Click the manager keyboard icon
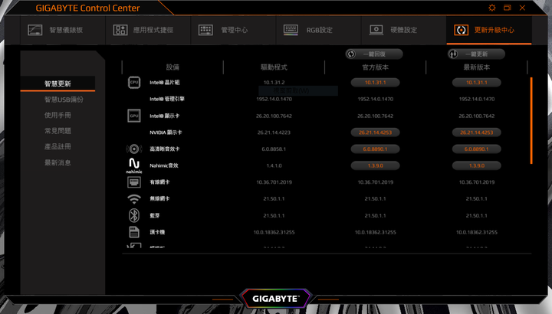Image resolution: width=552 pixels, height=314 pixels. tap(205, 30)
